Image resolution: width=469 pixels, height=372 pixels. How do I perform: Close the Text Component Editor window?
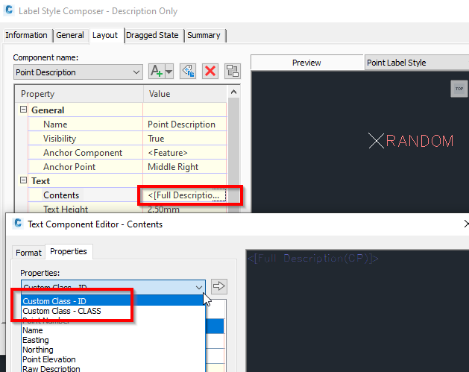pos(466,224)
